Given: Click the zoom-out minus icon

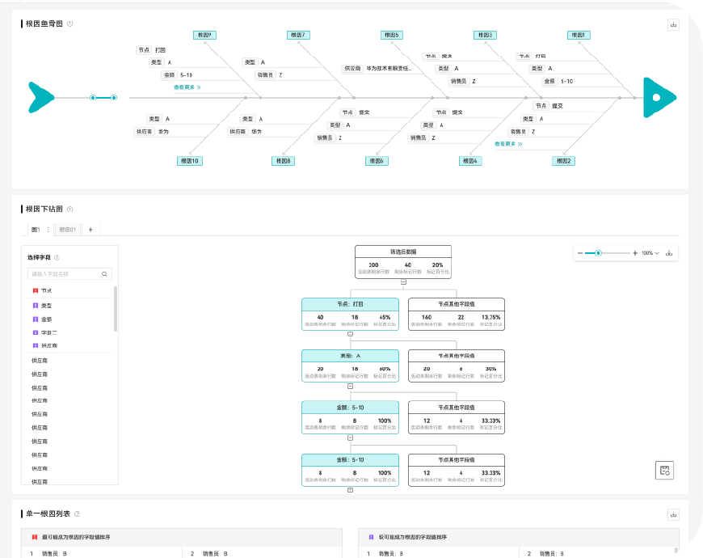Looking at the screenshot, I should click(x=580, y=253).
